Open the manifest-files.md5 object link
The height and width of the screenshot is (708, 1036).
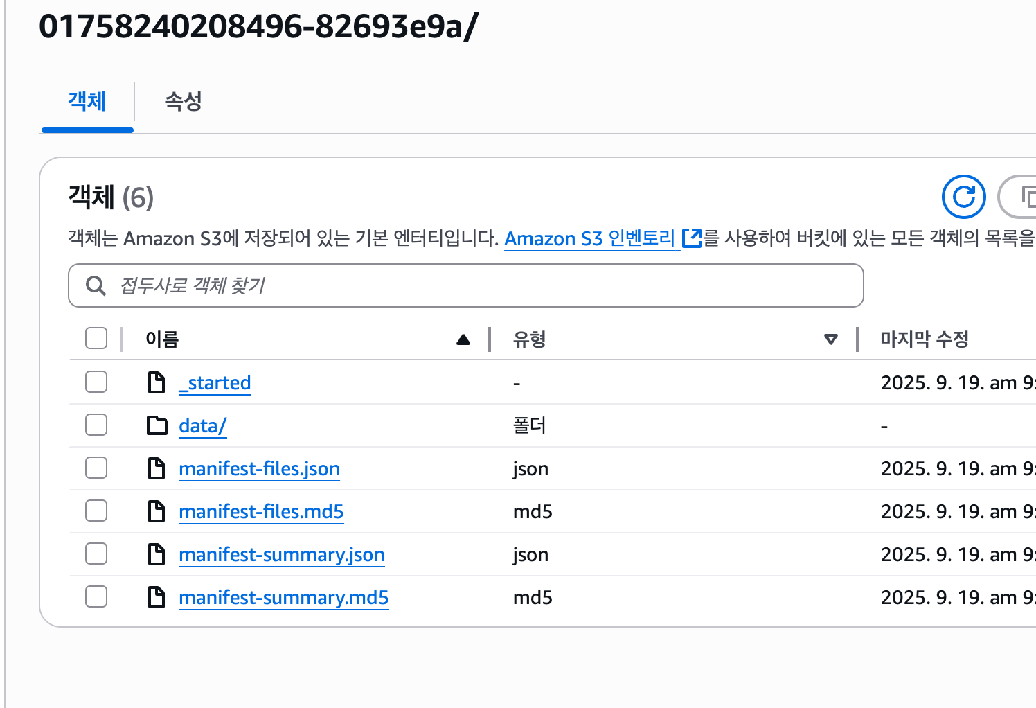click(261, 511)
